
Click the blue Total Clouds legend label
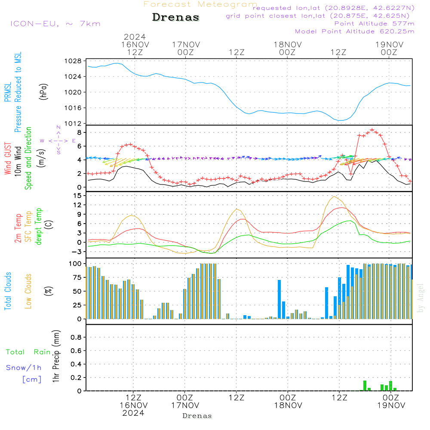pyautogui.click(x=8, y=291)
